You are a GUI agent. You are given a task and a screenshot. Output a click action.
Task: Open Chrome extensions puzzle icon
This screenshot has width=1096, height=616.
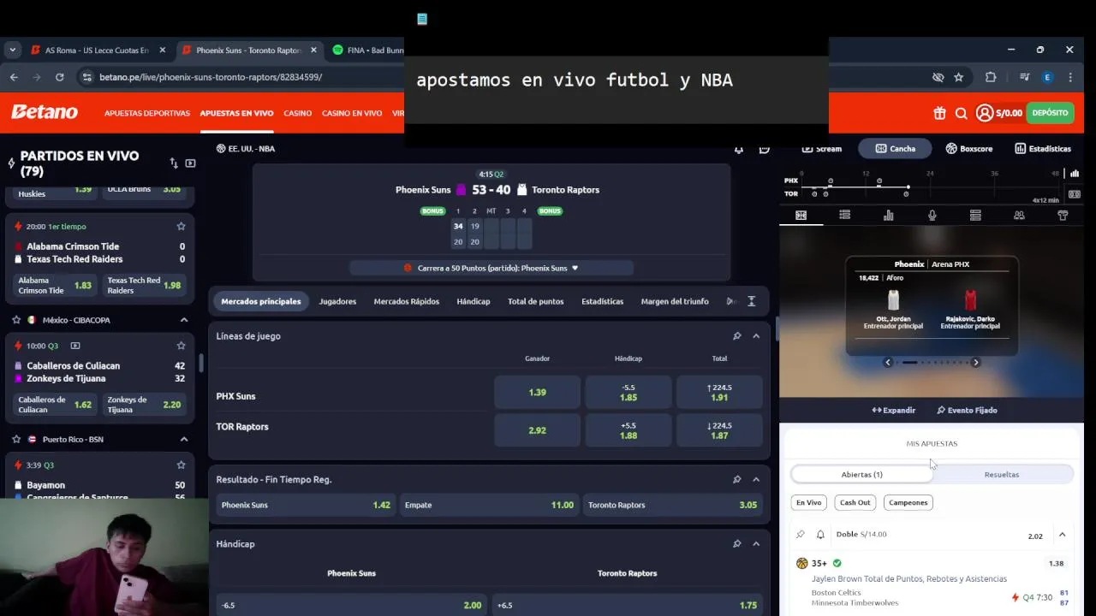(991, 77)
